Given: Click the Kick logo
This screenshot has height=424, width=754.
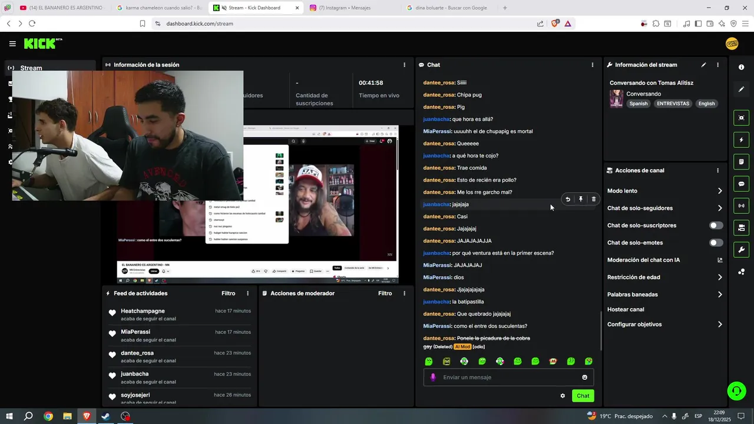Looking at the screenshot, I should (x=43, y=44).
